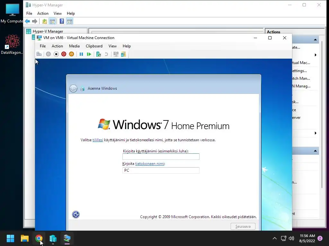Viewport: 329px width, 246px height.
Task: Open the Windows Start menu
Action: pyautogui.click(x=10, y=238)
